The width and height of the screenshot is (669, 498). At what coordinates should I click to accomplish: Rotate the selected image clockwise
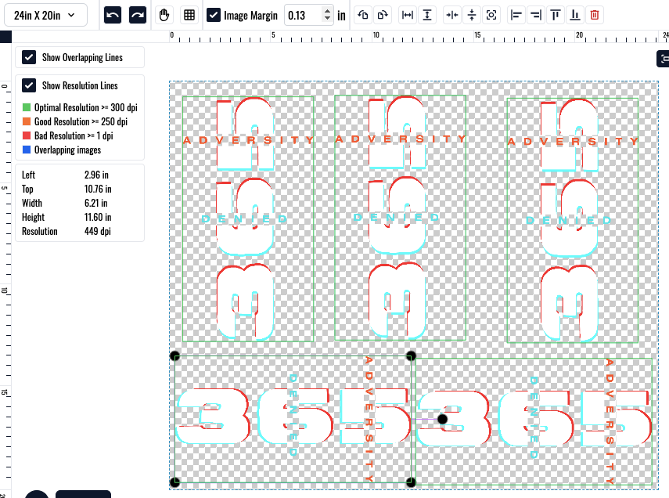click(381, 14)
